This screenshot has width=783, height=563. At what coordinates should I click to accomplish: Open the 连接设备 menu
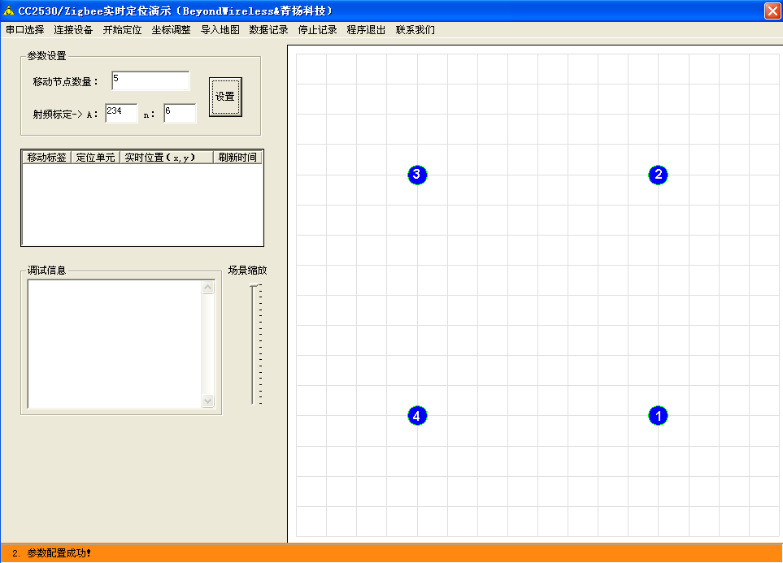73,30
